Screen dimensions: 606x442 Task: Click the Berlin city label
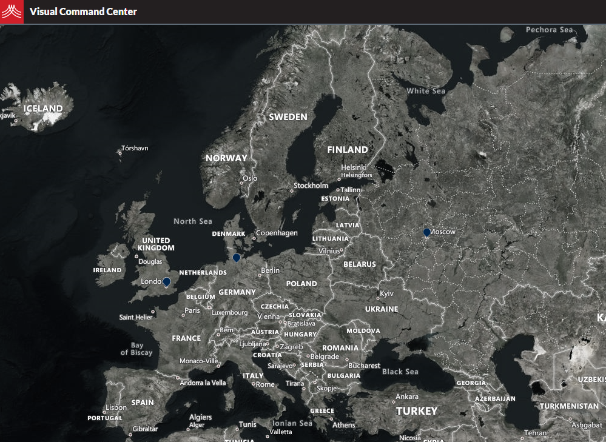pyautogui.click(x=270, y=270)
